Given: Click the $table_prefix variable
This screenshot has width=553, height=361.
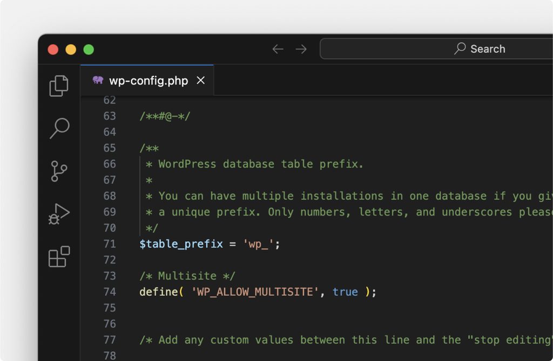Looking at the screenshot, I should (x=181, y=244).
